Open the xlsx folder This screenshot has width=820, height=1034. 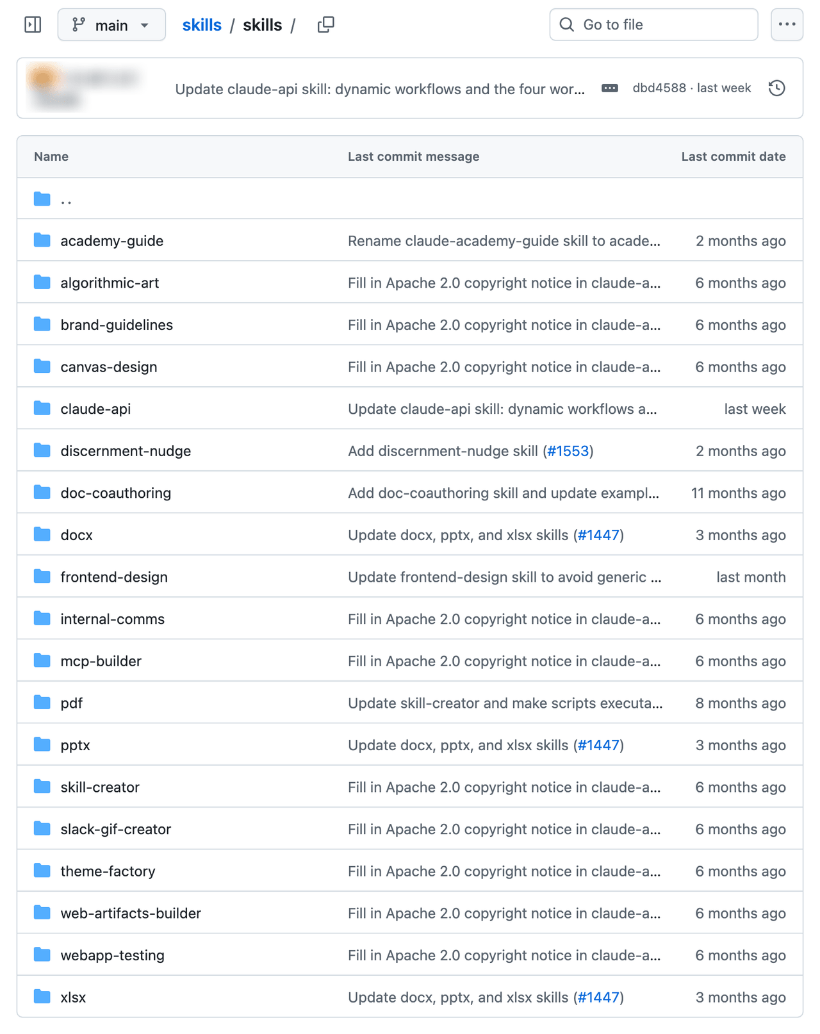pyautogui.click(x=73, y=997)
